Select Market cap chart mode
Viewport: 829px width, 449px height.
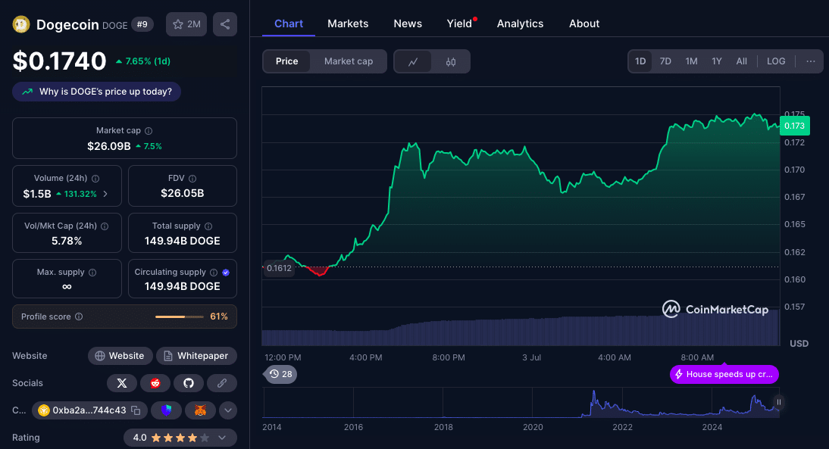(x=349, y=61)
